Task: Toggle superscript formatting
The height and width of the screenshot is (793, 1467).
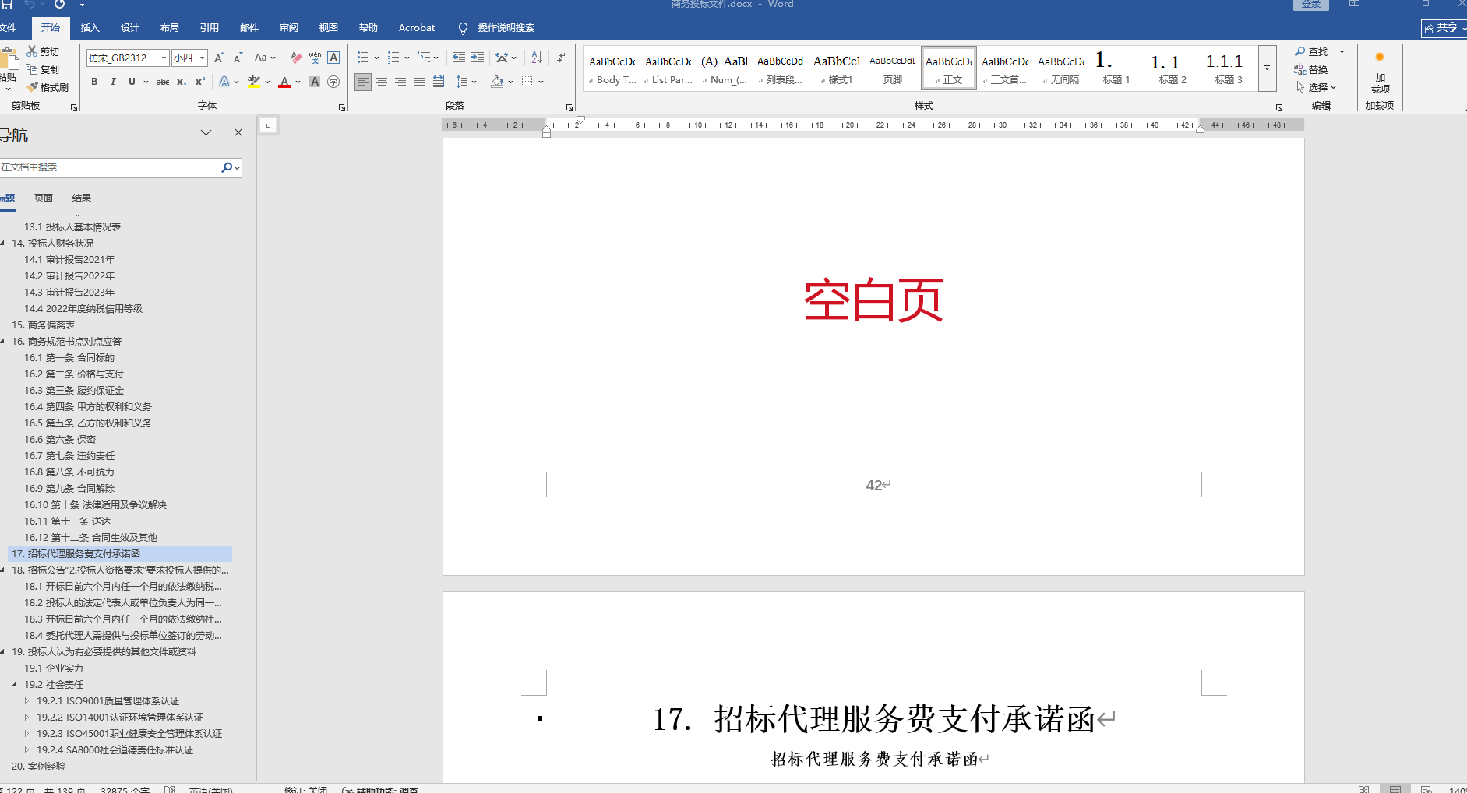Action: click(200, 82)
